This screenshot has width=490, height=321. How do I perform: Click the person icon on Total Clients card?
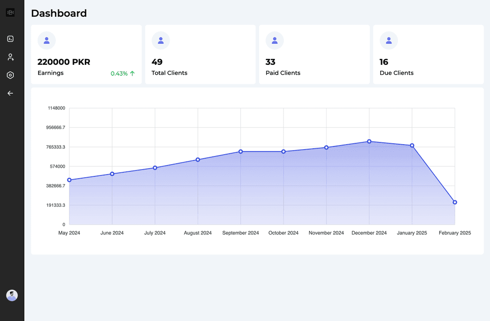(161, 40)
